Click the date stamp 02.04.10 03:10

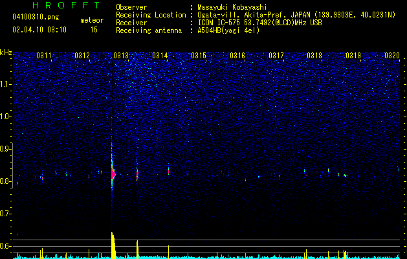39,30
